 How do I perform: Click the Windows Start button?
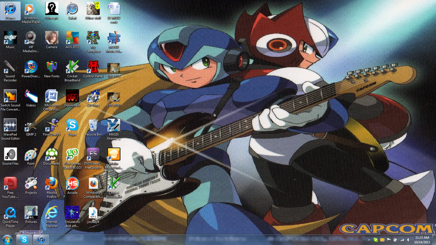[x=7, y=239]
